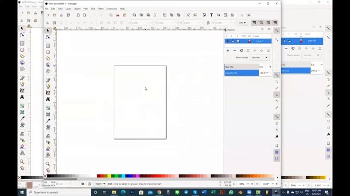Toggle top snap button in snap bar
Image resolution: width=350 pixels, height=196 pixels.
(277, 30)
